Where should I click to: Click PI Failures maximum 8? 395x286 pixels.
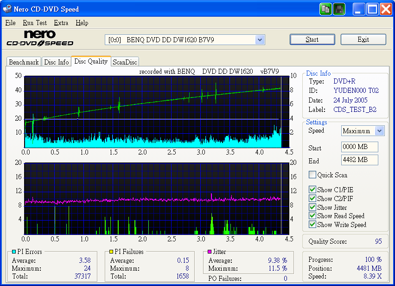[187, 268]
